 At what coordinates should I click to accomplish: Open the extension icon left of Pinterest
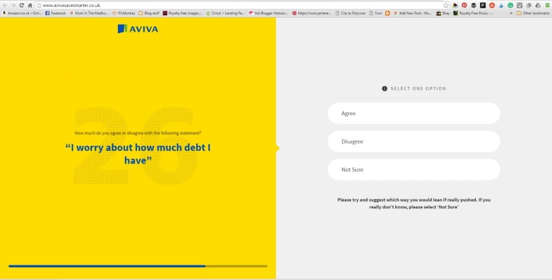(455, 5)
